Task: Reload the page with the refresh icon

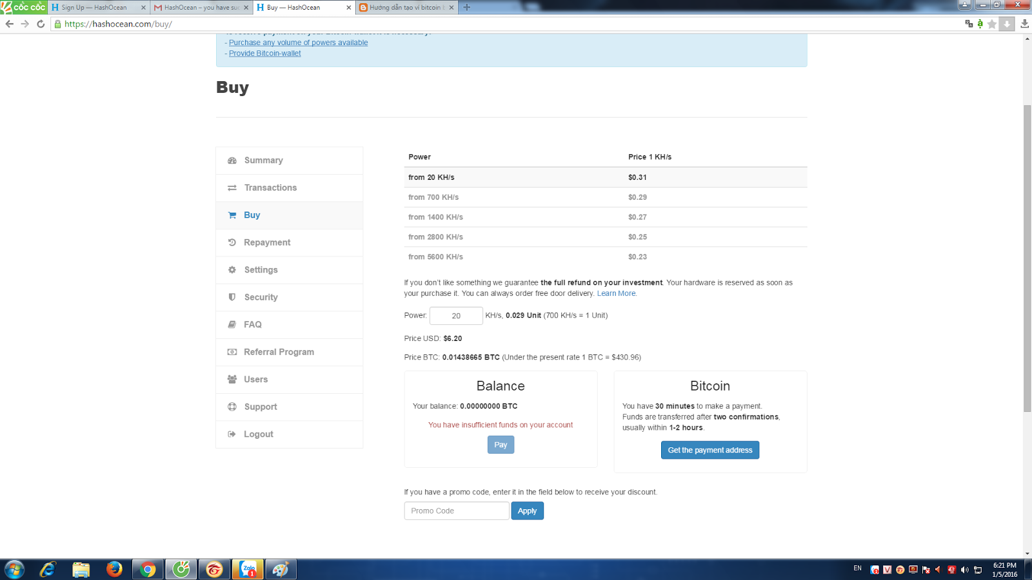Action: point(41,24)
